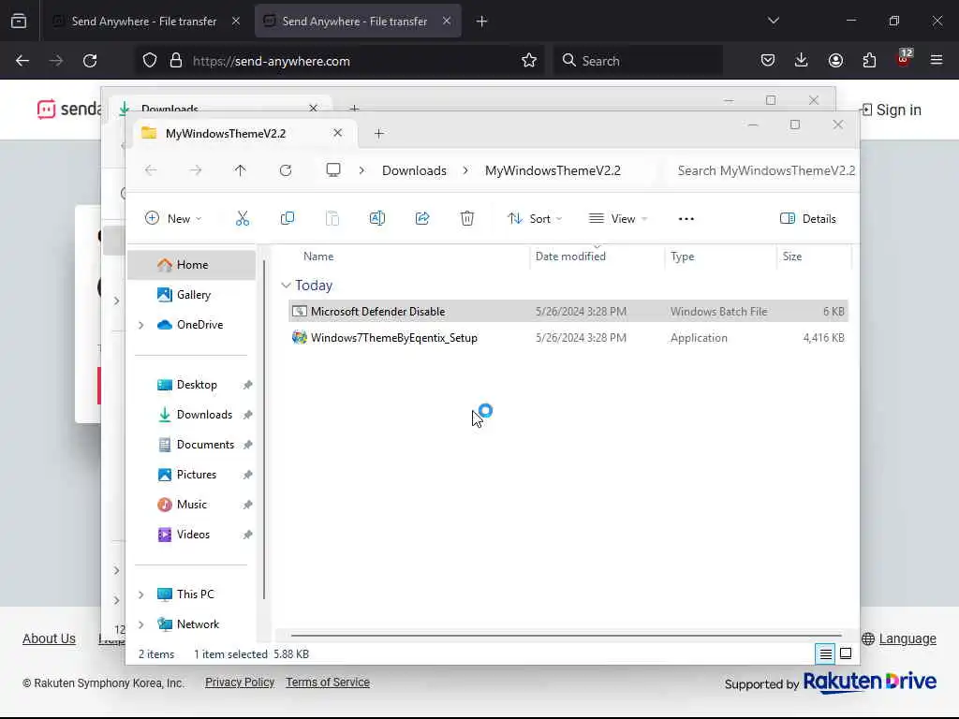Expand the OneDrive tree node
The height and width of the screenshot is (719, 959).
(141, 325)
